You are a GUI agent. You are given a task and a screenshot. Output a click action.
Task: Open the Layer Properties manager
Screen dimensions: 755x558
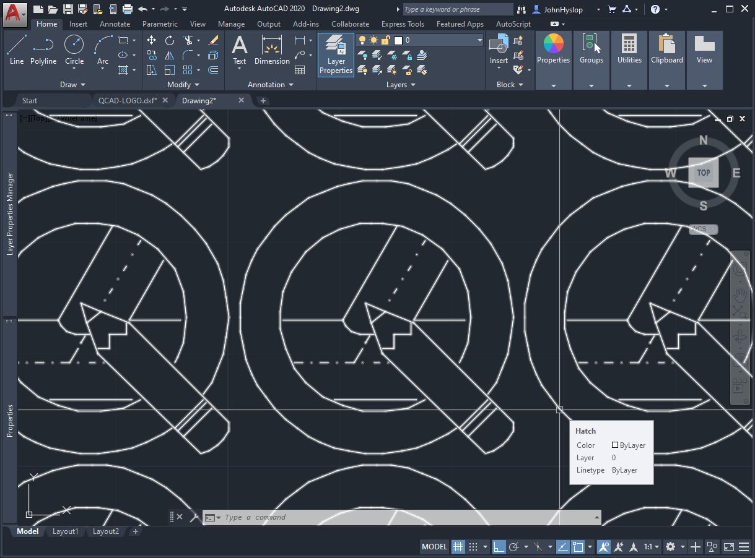point(336,54)
